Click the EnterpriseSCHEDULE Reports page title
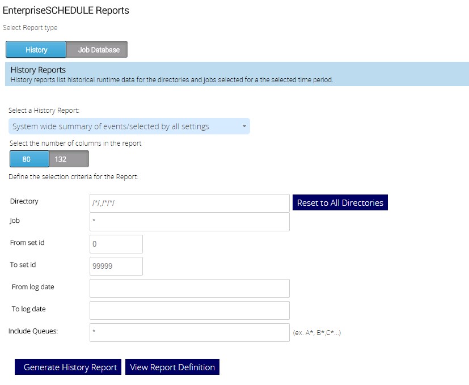Viewport: 469px width, 385px height. (66, 10)
